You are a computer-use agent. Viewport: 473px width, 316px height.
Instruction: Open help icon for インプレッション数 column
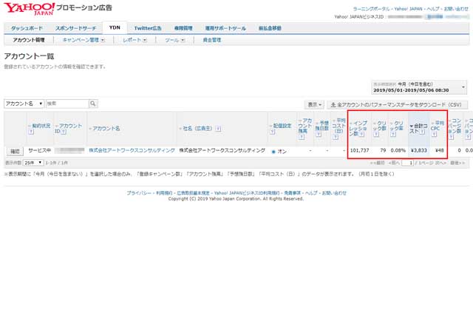(x=361, y=134)
